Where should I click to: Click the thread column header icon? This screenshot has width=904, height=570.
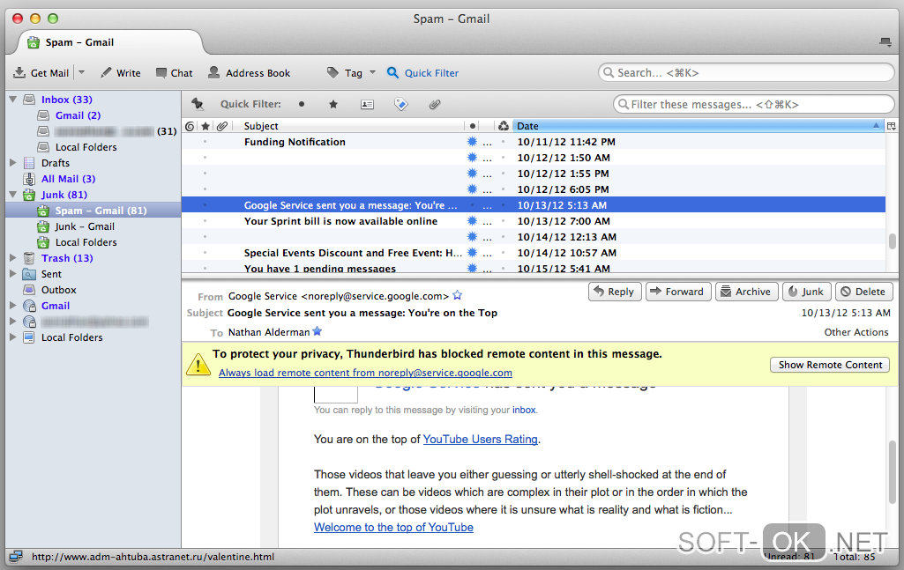[x=190, y=126]
